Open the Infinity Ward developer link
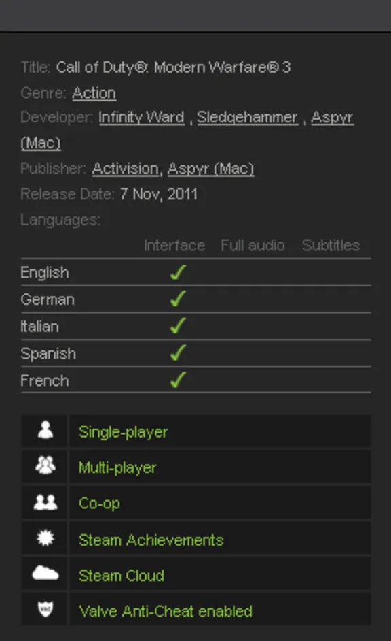This screenshot has height=641, width=391. click(x=141, y=117)
